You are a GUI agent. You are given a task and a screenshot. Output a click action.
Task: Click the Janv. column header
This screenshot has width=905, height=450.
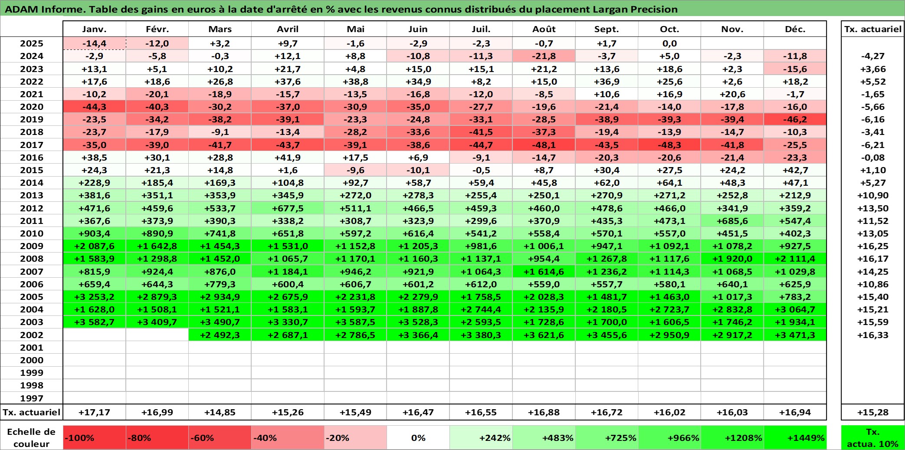tap(94, 29)
